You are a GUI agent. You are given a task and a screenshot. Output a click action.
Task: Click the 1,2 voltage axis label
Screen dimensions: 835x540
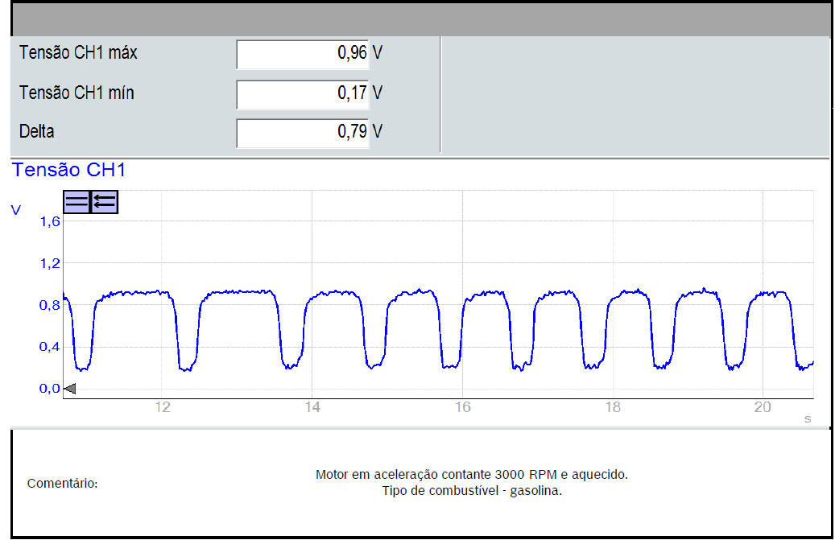[x=50, y=263]
